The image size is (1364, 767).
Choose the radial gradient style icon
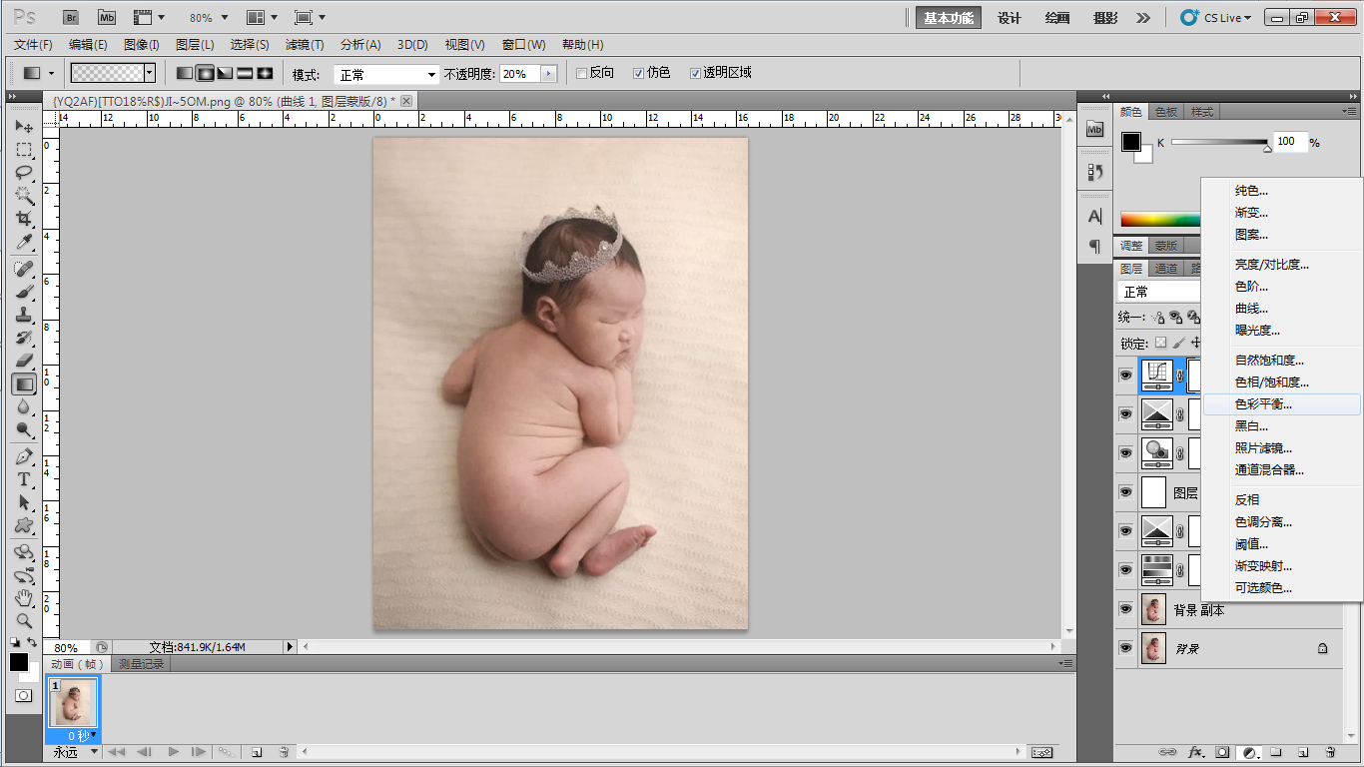(x=205, y=74)
